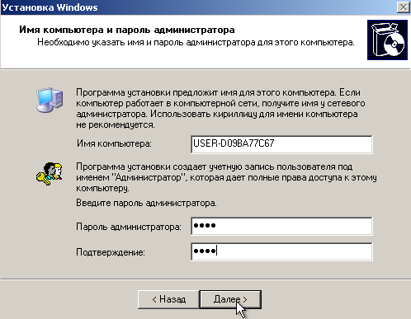Select the Пароль администратора password field
The height and width of the screenshot is (319, 411).
tap(281, 226)
